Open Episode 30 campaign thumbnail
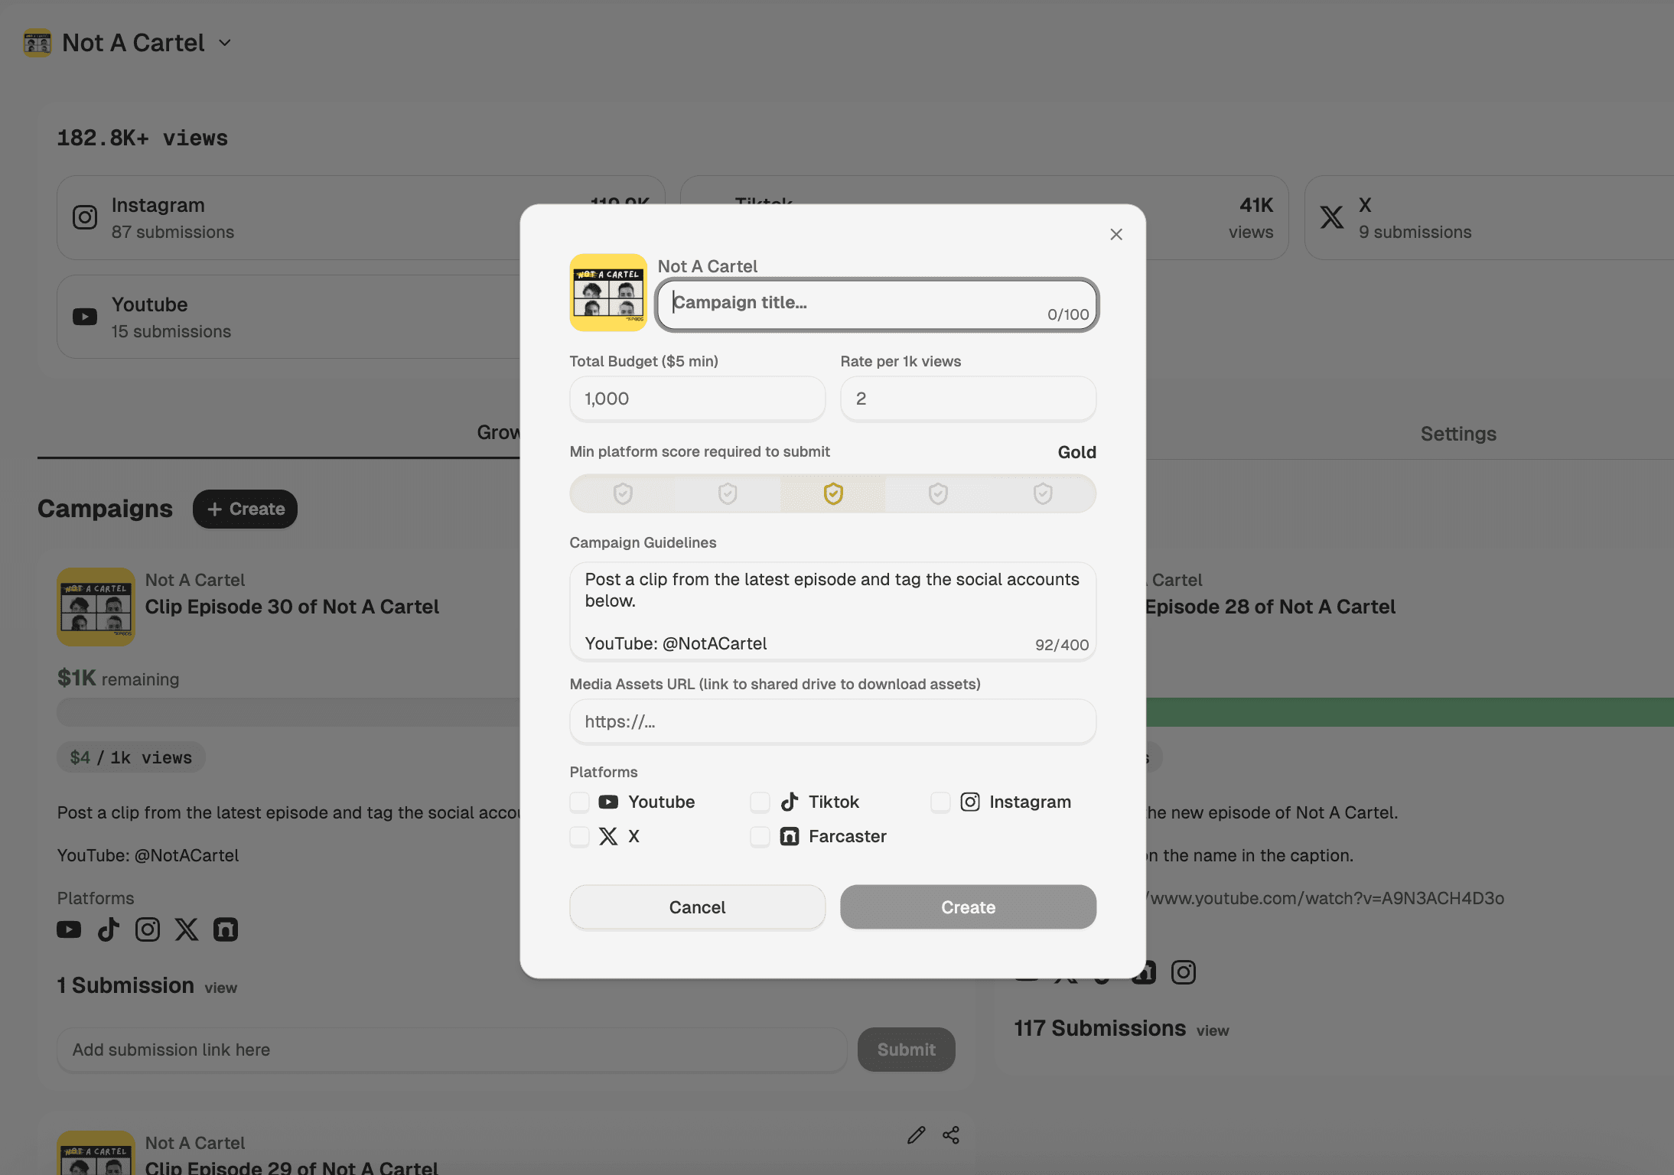The height and width of the screenshot is (1175, 1674). (x=96, y=607)
